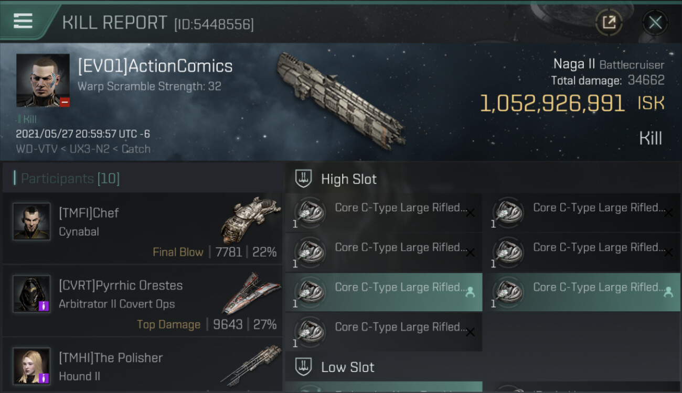This screenshot has height=393, width=682.
Task: Click the High Slot section icon
Action: point(304,179)
